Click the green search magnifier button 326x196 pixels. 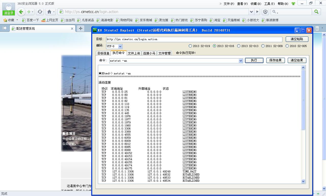click(316, 12)
